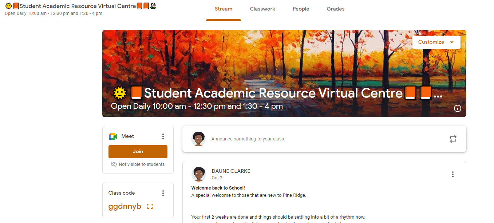
Task: Click the Welcome back to School! heading
Action: 218,188
